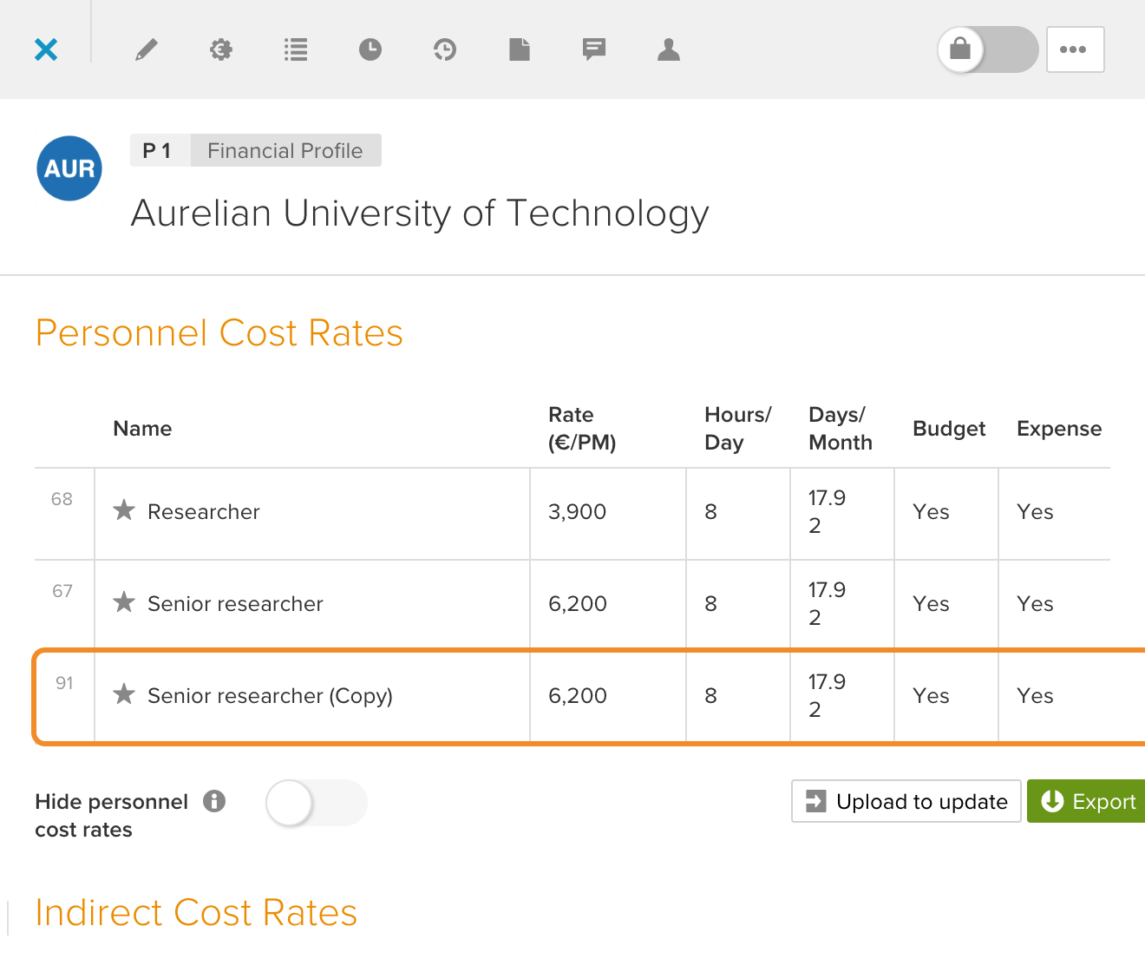Click the pencil edit icon
The height and width of the screenshot is (972, 1145).
coord(147,49)
